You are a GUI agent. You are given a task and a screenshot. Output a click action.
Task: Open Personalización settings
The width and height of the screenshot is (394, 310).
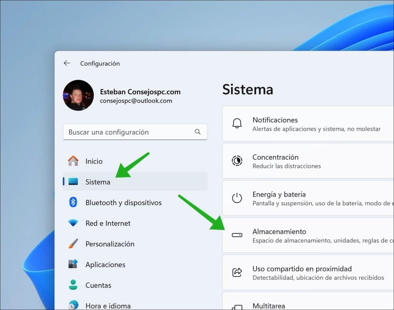coord(135,244)
